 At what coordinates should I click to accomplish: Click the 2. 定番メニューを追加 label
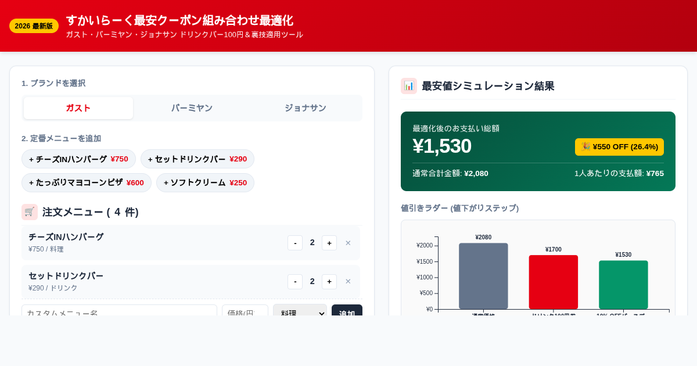coord(61,138)
